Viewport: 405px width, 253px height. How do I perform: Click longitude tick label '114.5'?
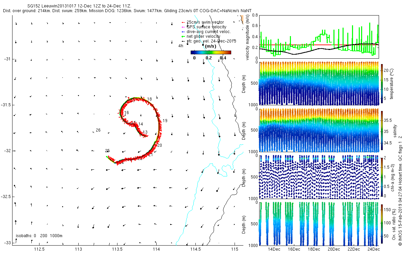(195, 249)
